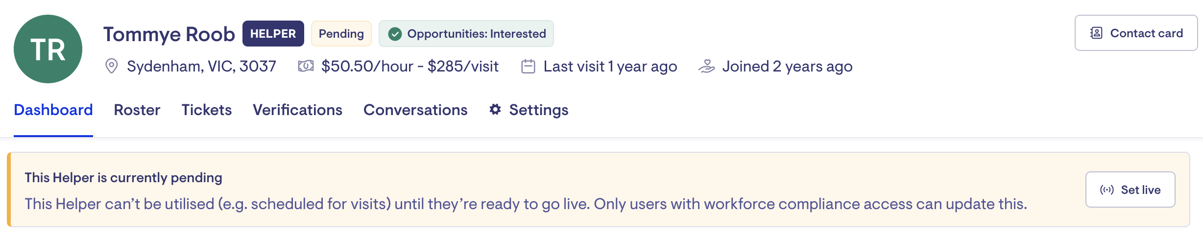Click the Tommye Roob name heading
The width and height of the screenshot is (1203, 237).
tap(169, 34)
